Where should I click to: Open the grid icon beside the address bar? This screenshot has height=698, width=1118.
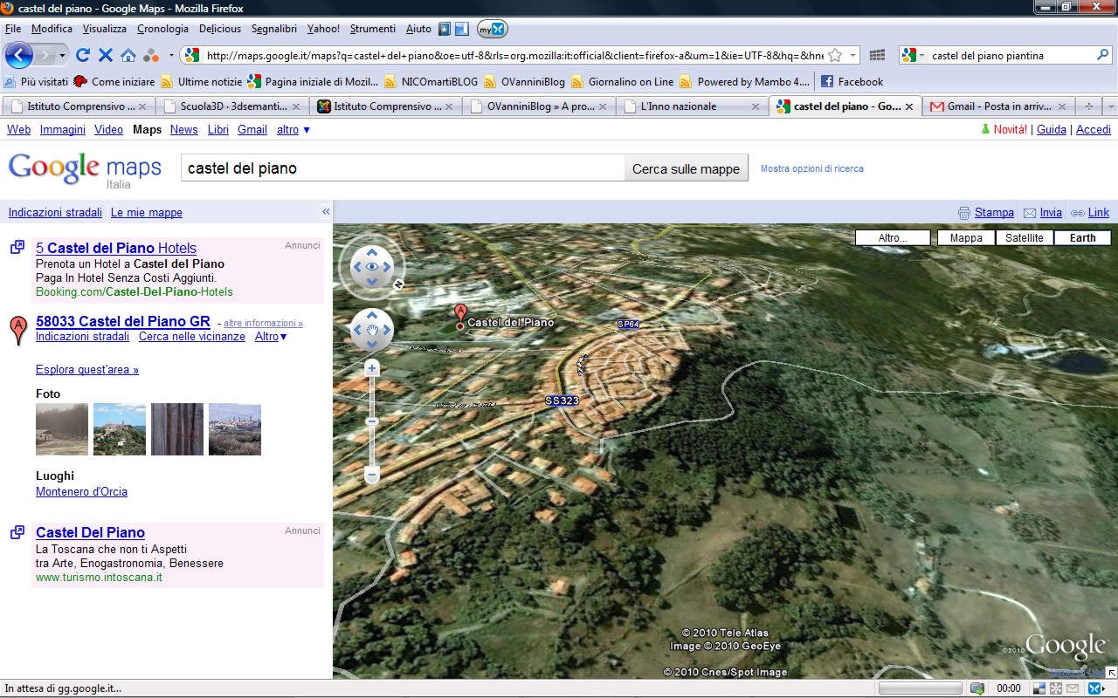tap(877, 55)
